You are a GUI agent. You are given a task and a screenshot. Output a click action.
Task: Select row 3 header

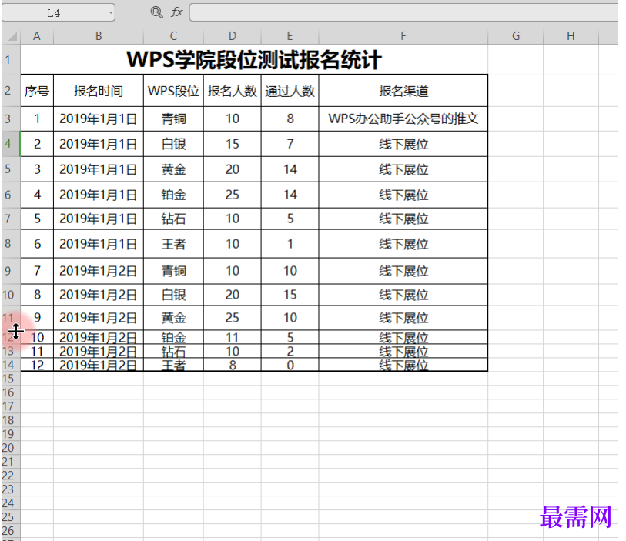pos(8,119)
